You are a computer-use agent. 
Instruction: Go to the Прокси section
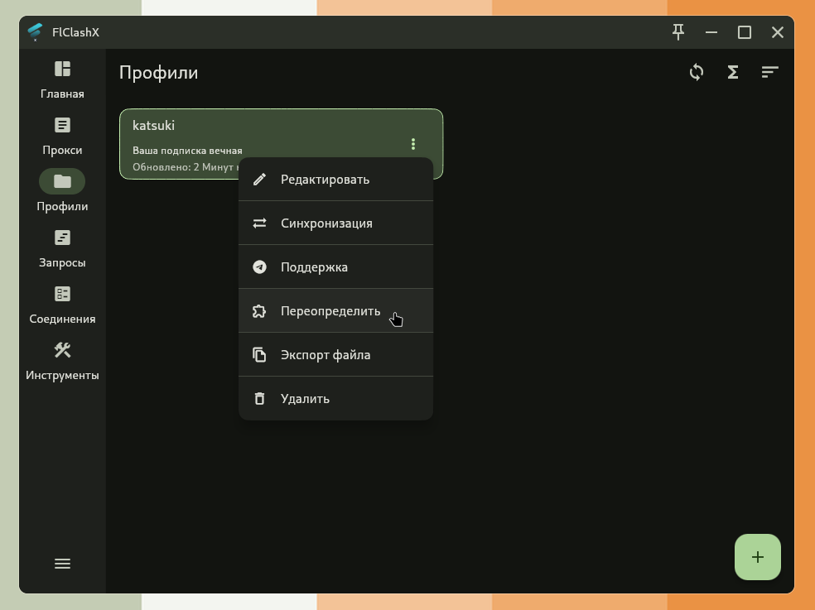(x=62, y=126)
